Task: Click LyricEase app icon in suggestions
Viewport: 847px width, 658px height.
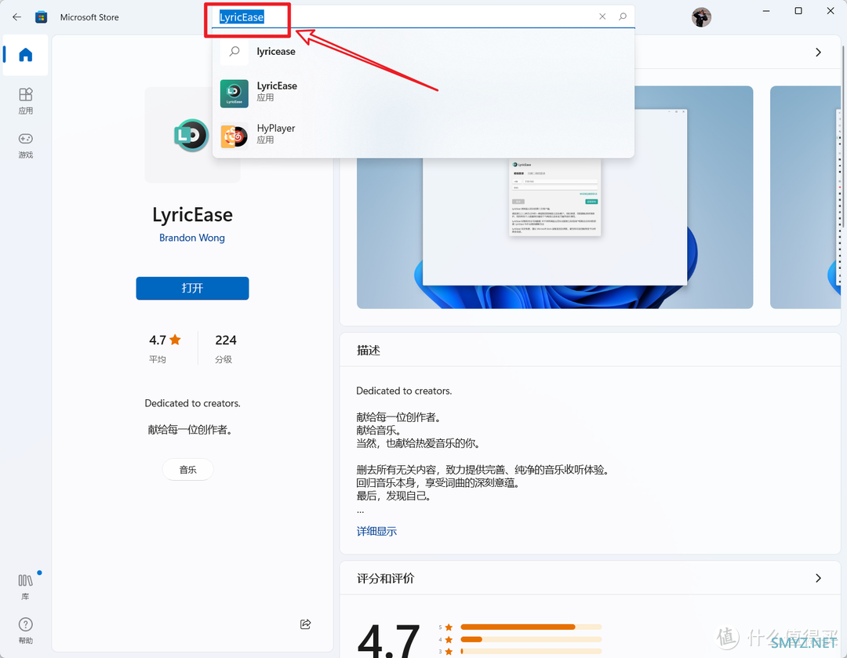Action: click(x=234, y=93)
